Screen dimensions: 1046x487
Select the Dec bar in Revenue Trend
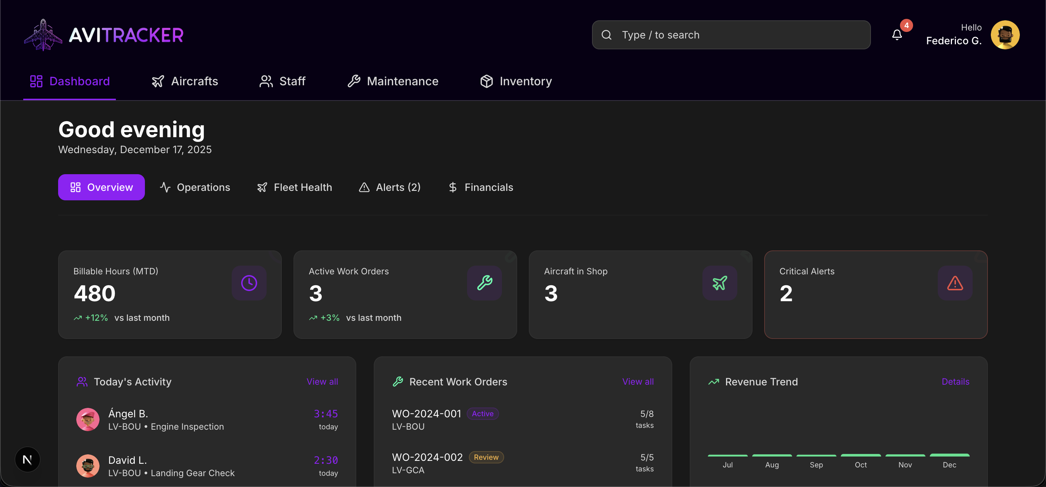click(x=950, y=455)
